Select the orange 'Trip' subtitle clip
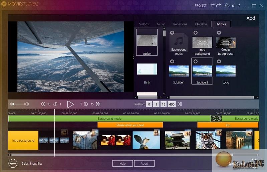267x172 pixels. [228, 125]
